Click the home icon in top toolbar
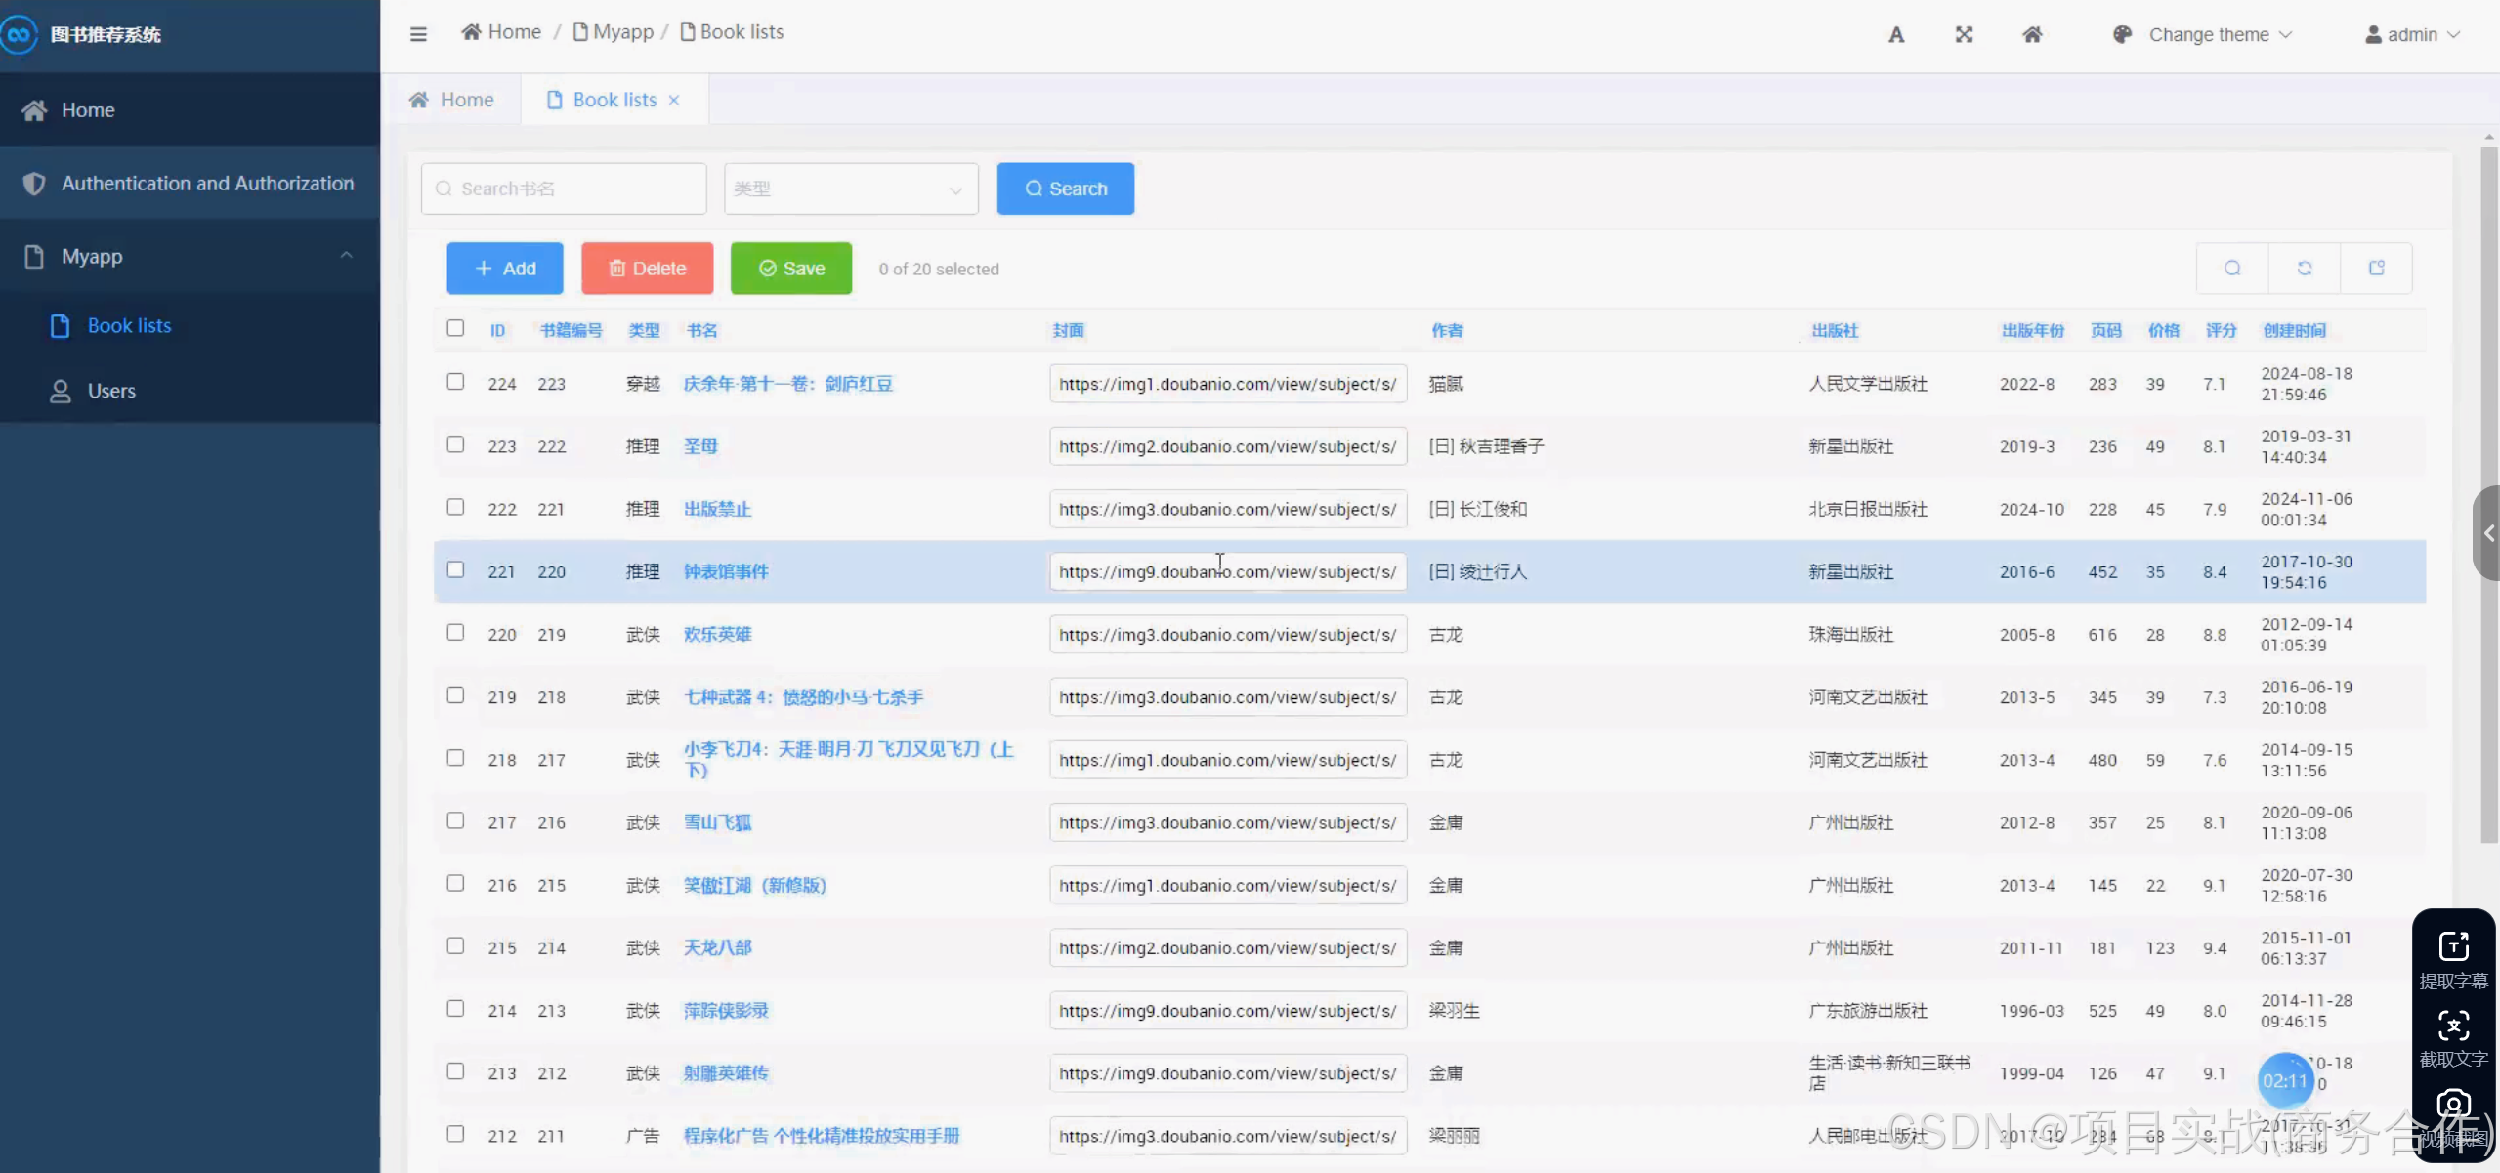This screenshot has width=2500, height=1173. [2032, 35]
